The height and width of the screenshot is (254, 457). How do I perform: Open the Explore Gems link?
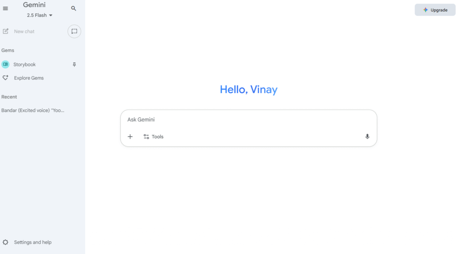29,78
